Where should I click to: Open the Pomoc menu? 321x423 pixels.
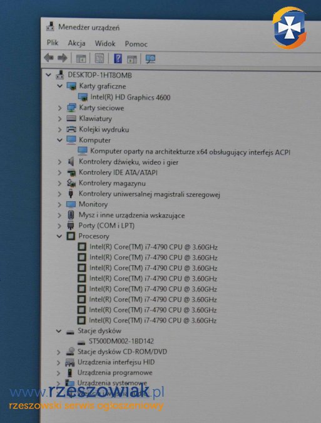pos(136,44)
